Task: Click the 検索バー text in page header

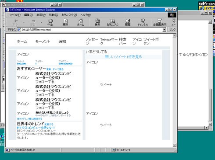Action: click(122, 42)
